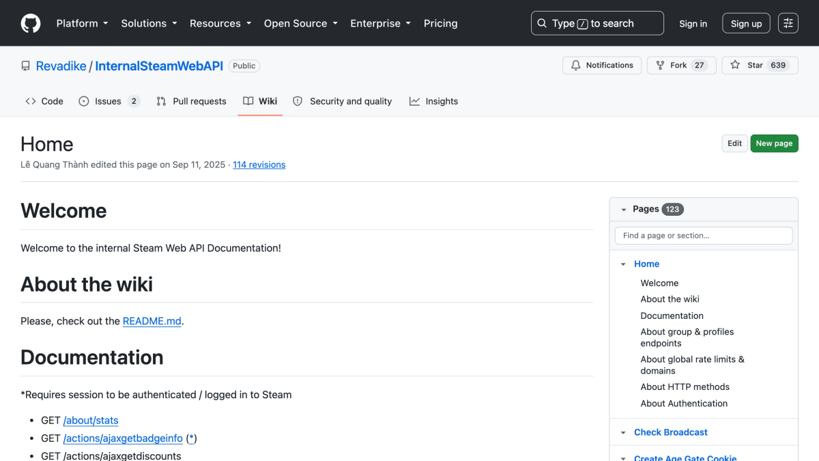Viewport: 819px width, 461px height.
Task: Expand the Solutions menu
Action: [149, 23]
